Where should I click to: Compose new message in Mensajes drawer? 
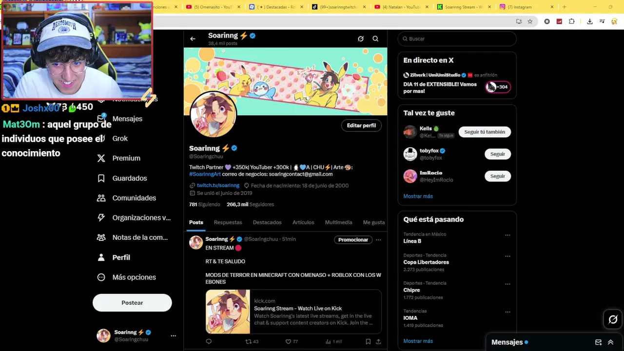(598, 342)
